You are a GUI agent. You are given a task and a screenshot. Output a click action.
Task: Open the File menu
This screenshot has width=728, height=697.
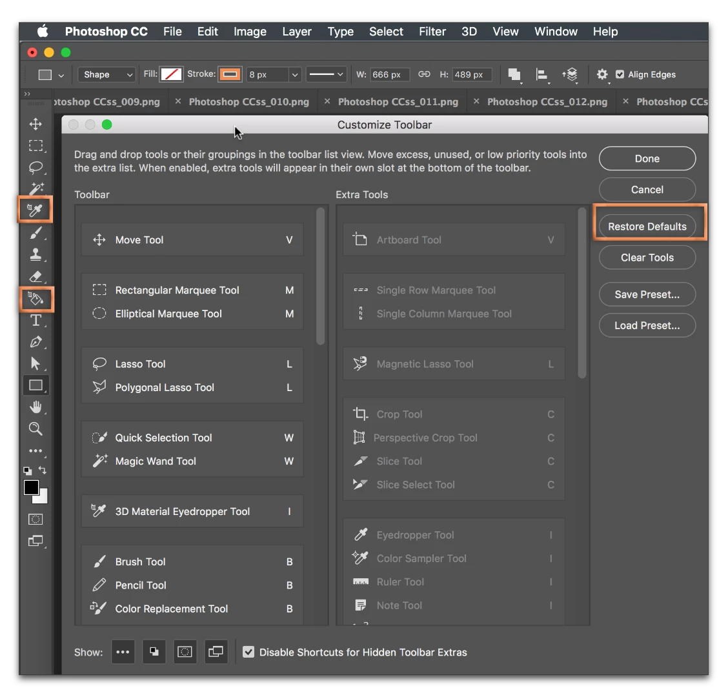172,32
